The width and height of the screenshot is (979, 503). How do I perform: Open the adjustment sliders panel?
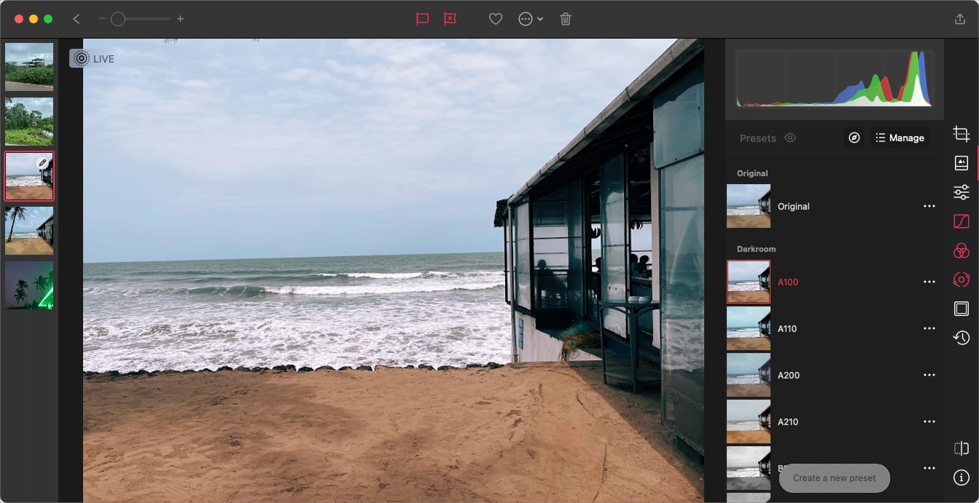[x=961, y=191]
